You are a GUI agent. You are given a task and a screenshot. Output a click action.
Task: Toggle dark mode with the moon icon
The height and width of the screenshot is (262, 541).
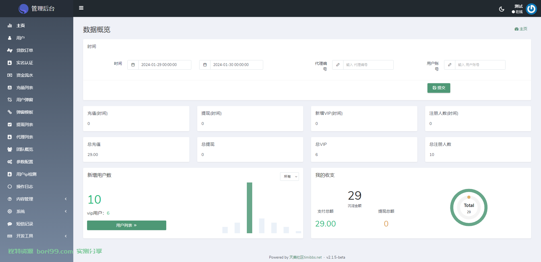pos(502,9)
